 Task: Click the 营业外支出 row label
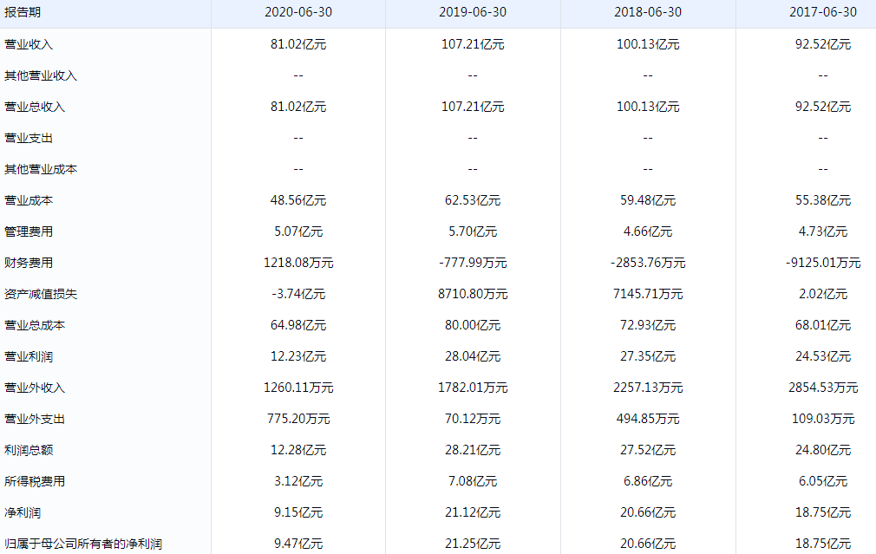pos(35,420)
